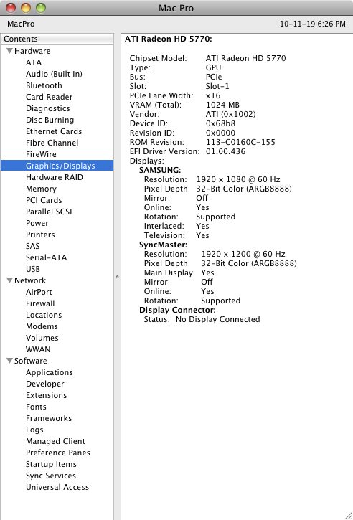Click ROM Revision 113-C0160C-155
The width and height of the screenshot is (353, 520).
click(x=240, y=142)
